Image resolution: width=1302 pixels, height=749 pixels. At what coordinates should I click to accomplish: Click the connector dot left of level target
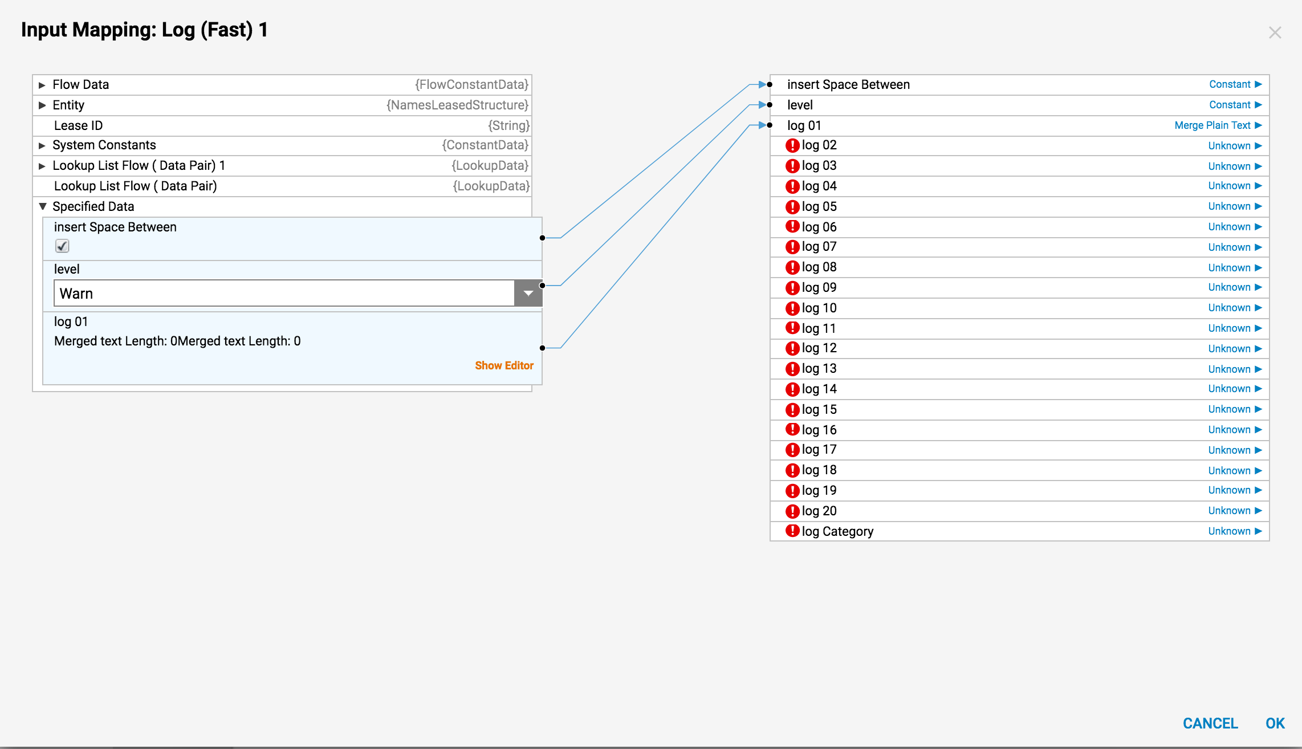click(x=770, y=105)
